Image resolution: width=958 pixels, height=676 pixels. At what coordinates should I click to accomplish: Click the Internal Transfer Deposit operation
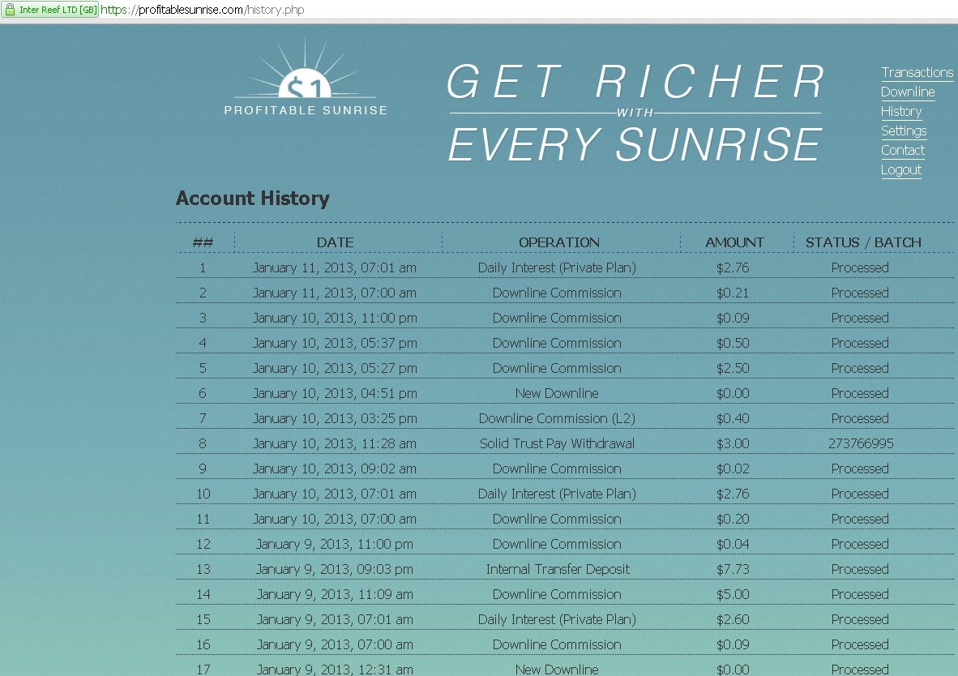click(558, 569)
